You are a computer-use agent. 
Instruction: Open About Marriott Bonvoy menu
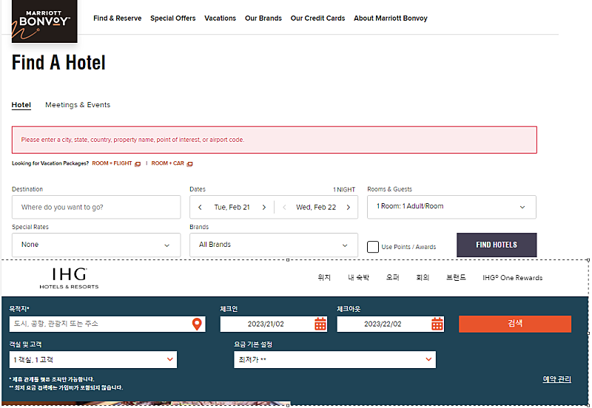(391, 18)
